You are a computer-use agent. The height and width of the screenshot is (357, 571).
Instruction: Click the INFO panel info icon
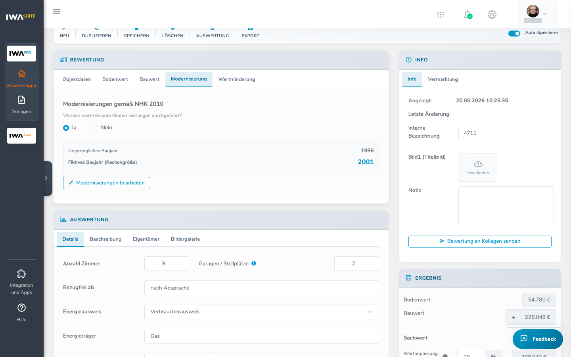[x=409, y=60]
